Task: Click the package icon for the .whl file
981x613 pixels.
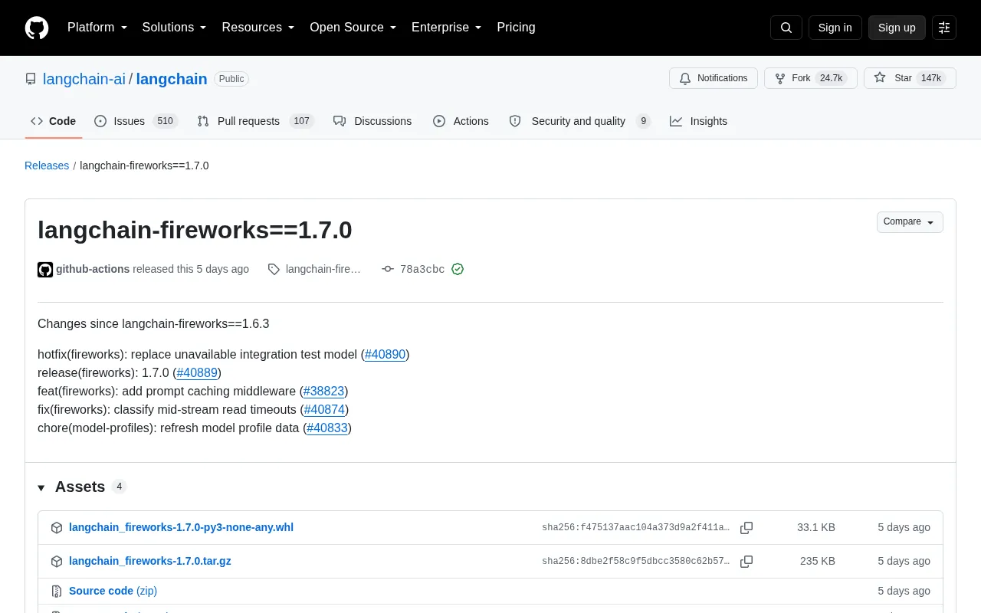Action: tap(57, 528)
